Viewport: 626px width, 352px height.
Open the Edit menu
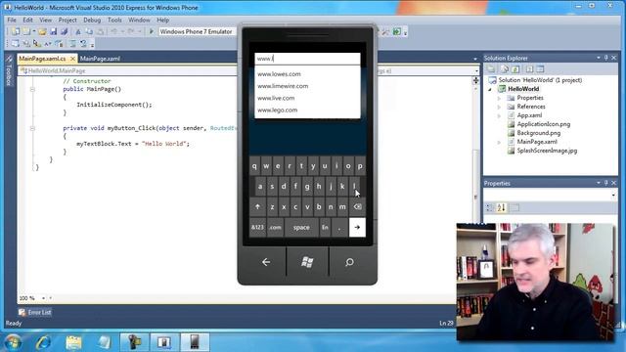tap(27, 20)
